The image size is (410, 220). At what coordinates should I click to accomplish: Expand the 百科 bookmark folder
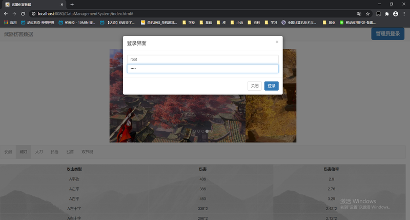(254, 23)
